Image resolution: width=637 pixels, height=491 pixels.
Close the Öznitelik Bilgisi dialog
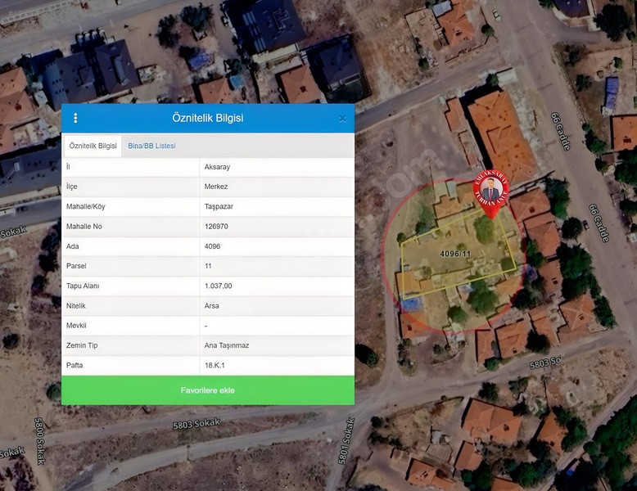(x=342, y=119)
